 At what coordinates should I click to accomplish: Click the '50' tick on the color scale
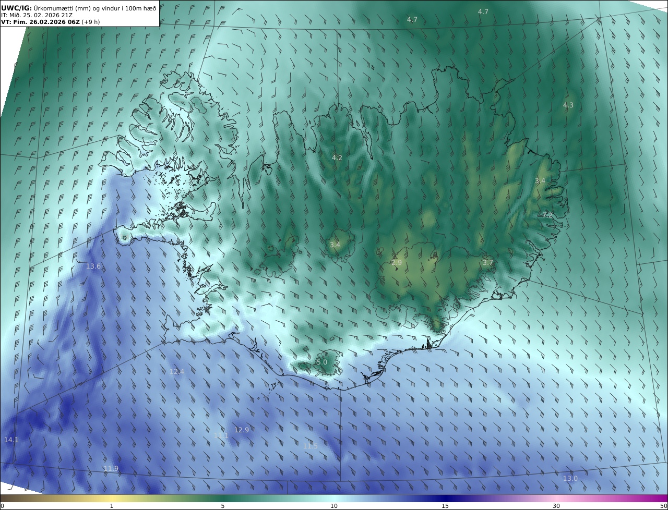click(664, 506)
